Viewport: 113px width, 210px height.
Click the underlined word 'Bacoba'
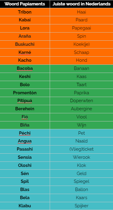(x=25, y=68)
